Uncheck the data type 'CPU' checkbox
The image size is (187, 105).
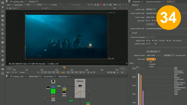point(152,20)
